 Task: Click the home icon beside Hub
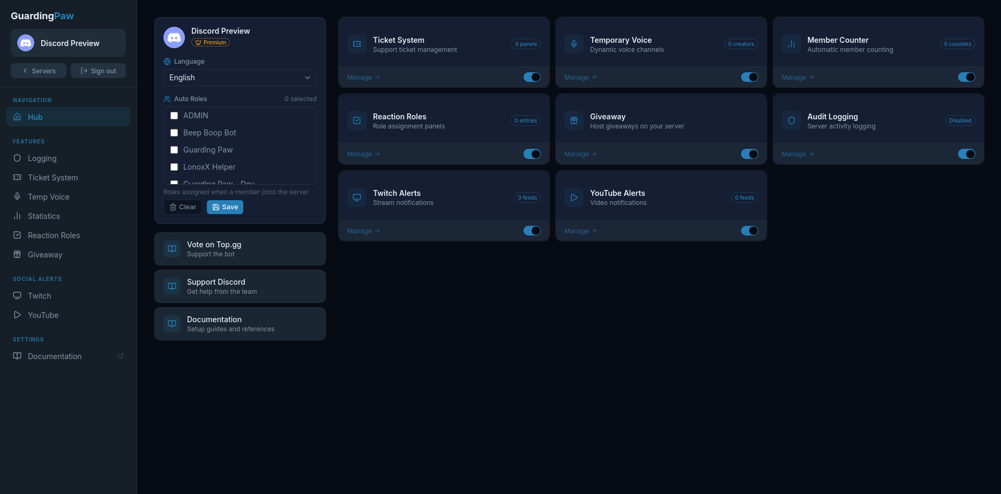pyautogui.click(x=17, y=117)
